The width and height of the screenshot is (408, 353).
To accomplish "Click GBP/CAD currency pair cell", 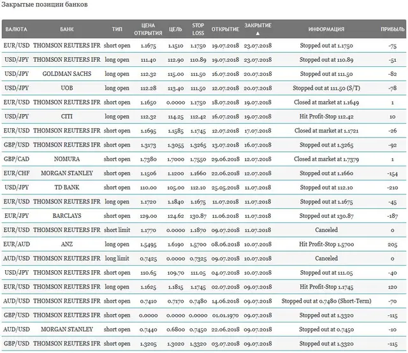I will click(17, 159).
